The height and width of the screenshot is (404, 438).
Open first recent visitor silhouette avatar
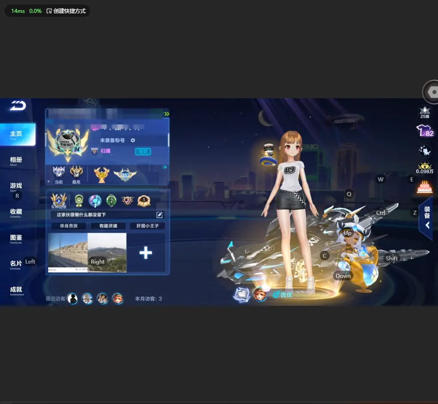[x=72, y=299]
